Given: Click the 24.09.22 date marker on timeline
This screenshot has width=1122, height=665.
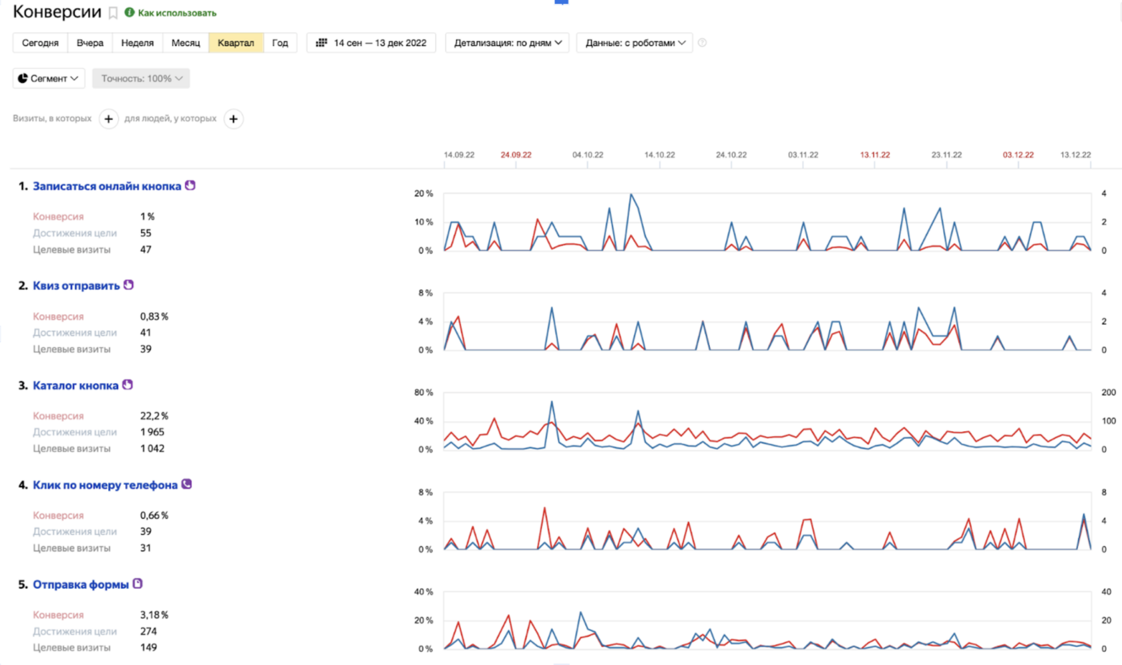Looking at the screenshot, I should tap(516, 155).
